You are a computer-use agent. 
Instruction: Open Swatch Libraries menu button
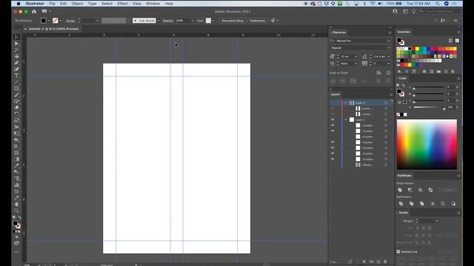click(400, 72)
